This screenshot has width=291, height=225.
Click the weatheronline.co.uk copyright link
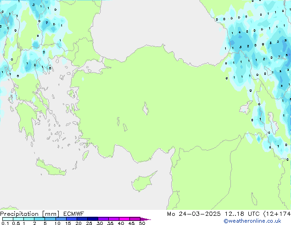[x=252, y=221]
